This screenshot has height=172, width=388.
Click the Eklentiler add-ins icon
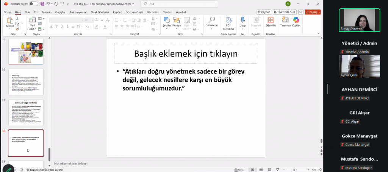tap(270, 20)
